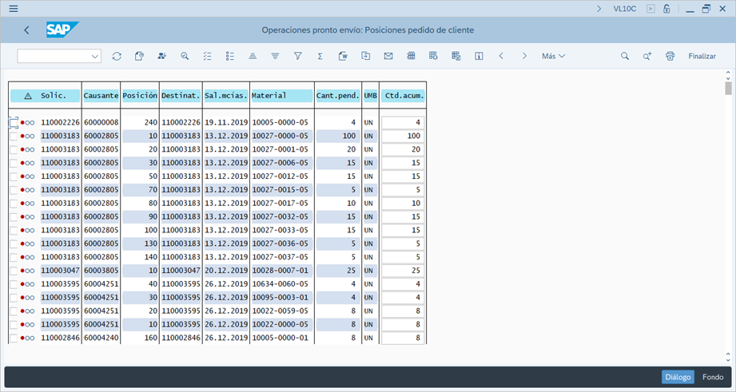736x392 pixels.
Task: Open the hamburger main menu
Action: pyautogui.click(x=14, y=9)
